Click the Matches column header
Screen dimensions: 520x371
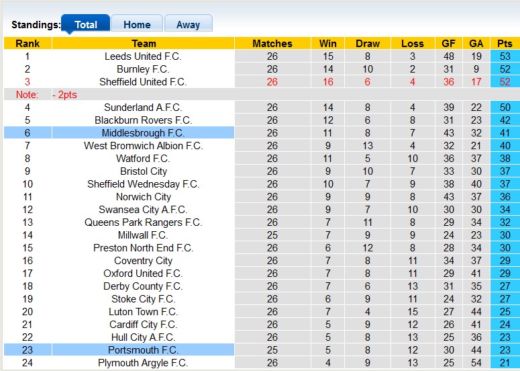click(272, 44)
